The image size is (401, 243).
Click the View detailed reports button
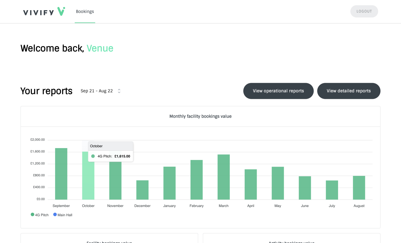[x=349, y=91]
